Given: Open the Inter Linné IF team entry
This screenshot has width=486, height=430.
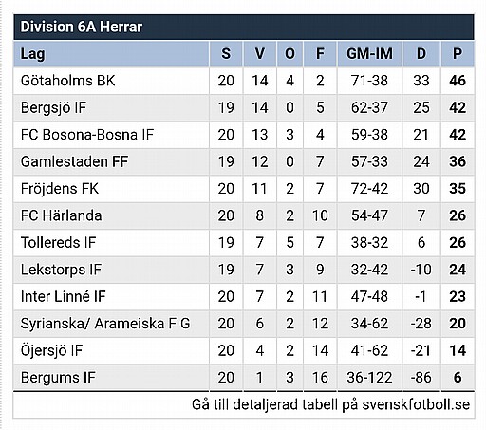Looking at the screenshot, I should (63, 296).
